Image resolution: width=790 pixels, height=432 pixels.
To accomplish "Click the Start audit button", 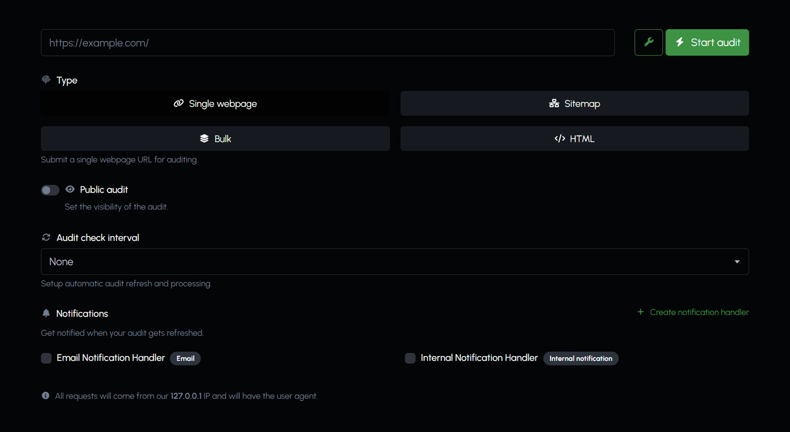I will point(707,43).
